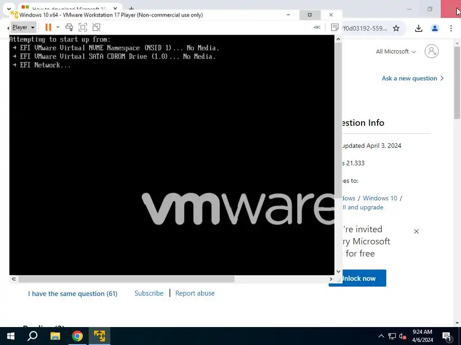Send Ctrl+Alt+Del to the virtual machine
461x345 pixels.
pos(69,27)
